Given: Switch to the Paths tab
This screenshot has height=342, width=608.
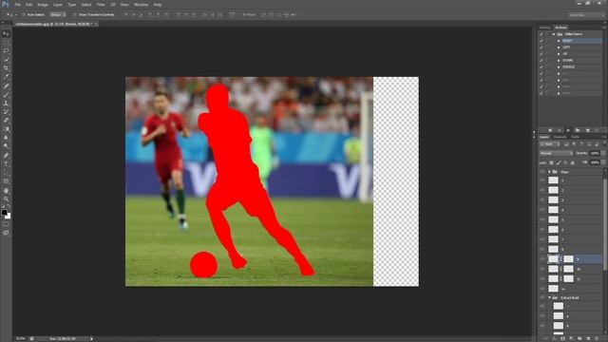Looking at the screenshot, I should tap(576, 137).
